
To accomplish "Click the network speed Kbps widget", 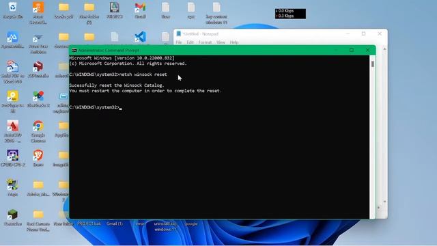I will (290, 14).
